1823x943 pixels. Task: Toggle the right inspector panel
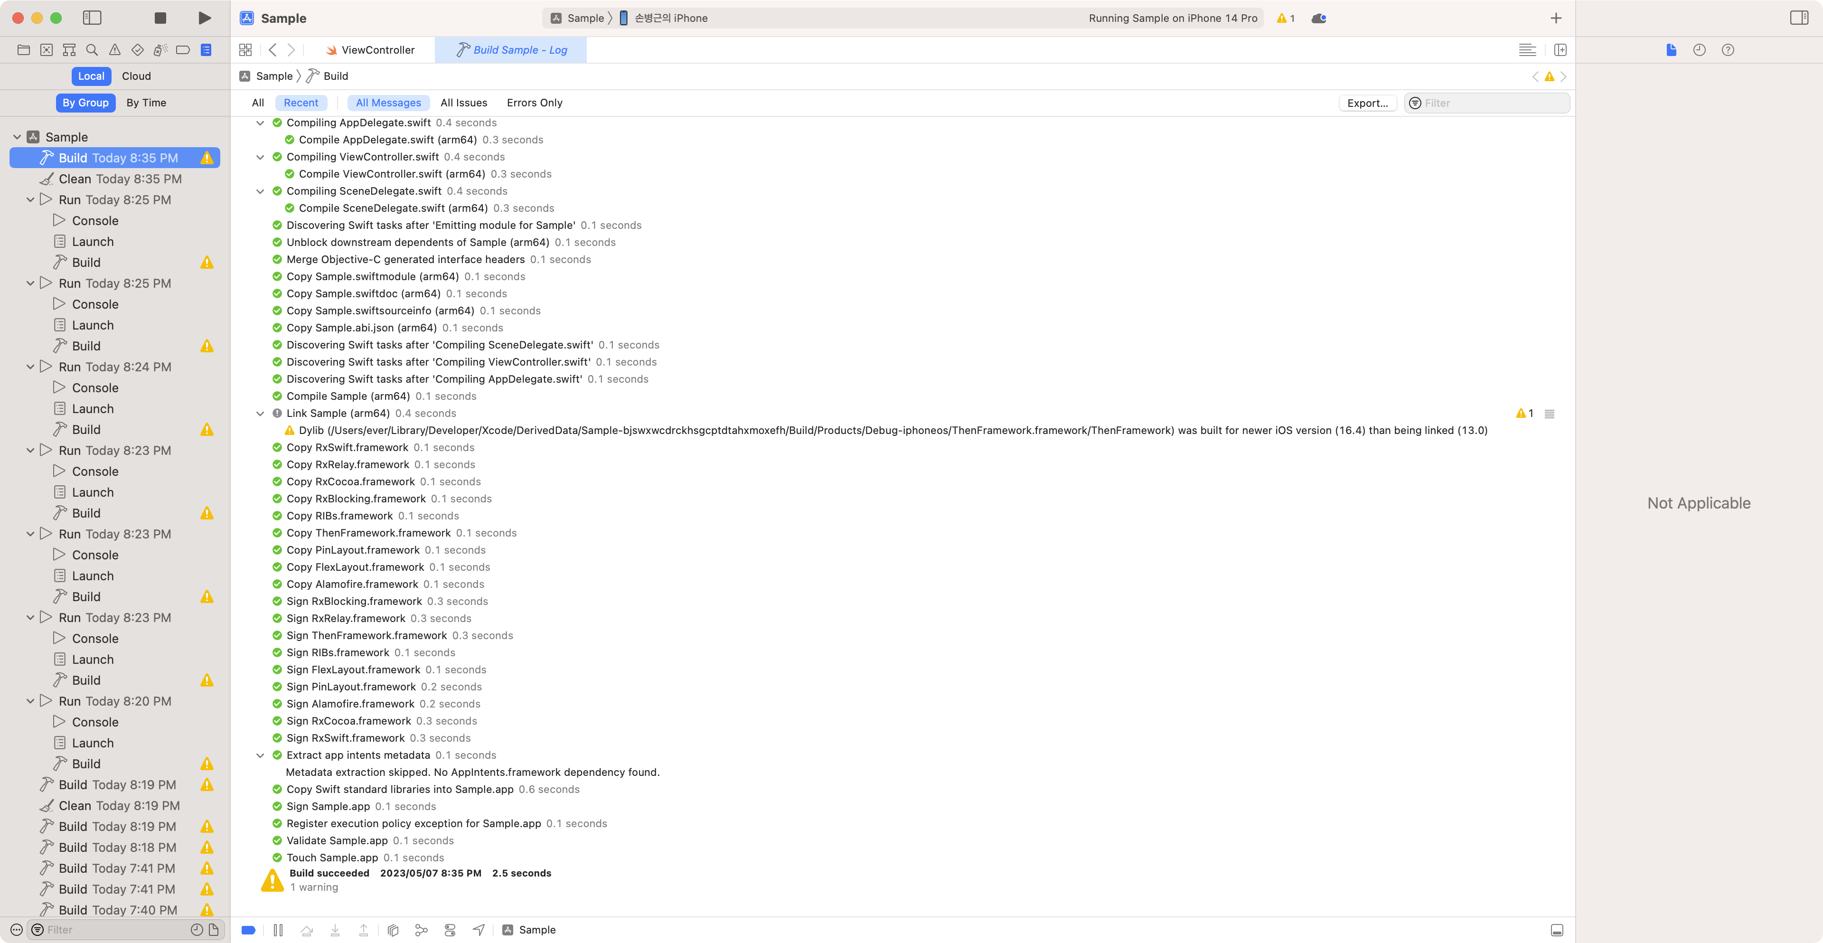(1799, 18)
